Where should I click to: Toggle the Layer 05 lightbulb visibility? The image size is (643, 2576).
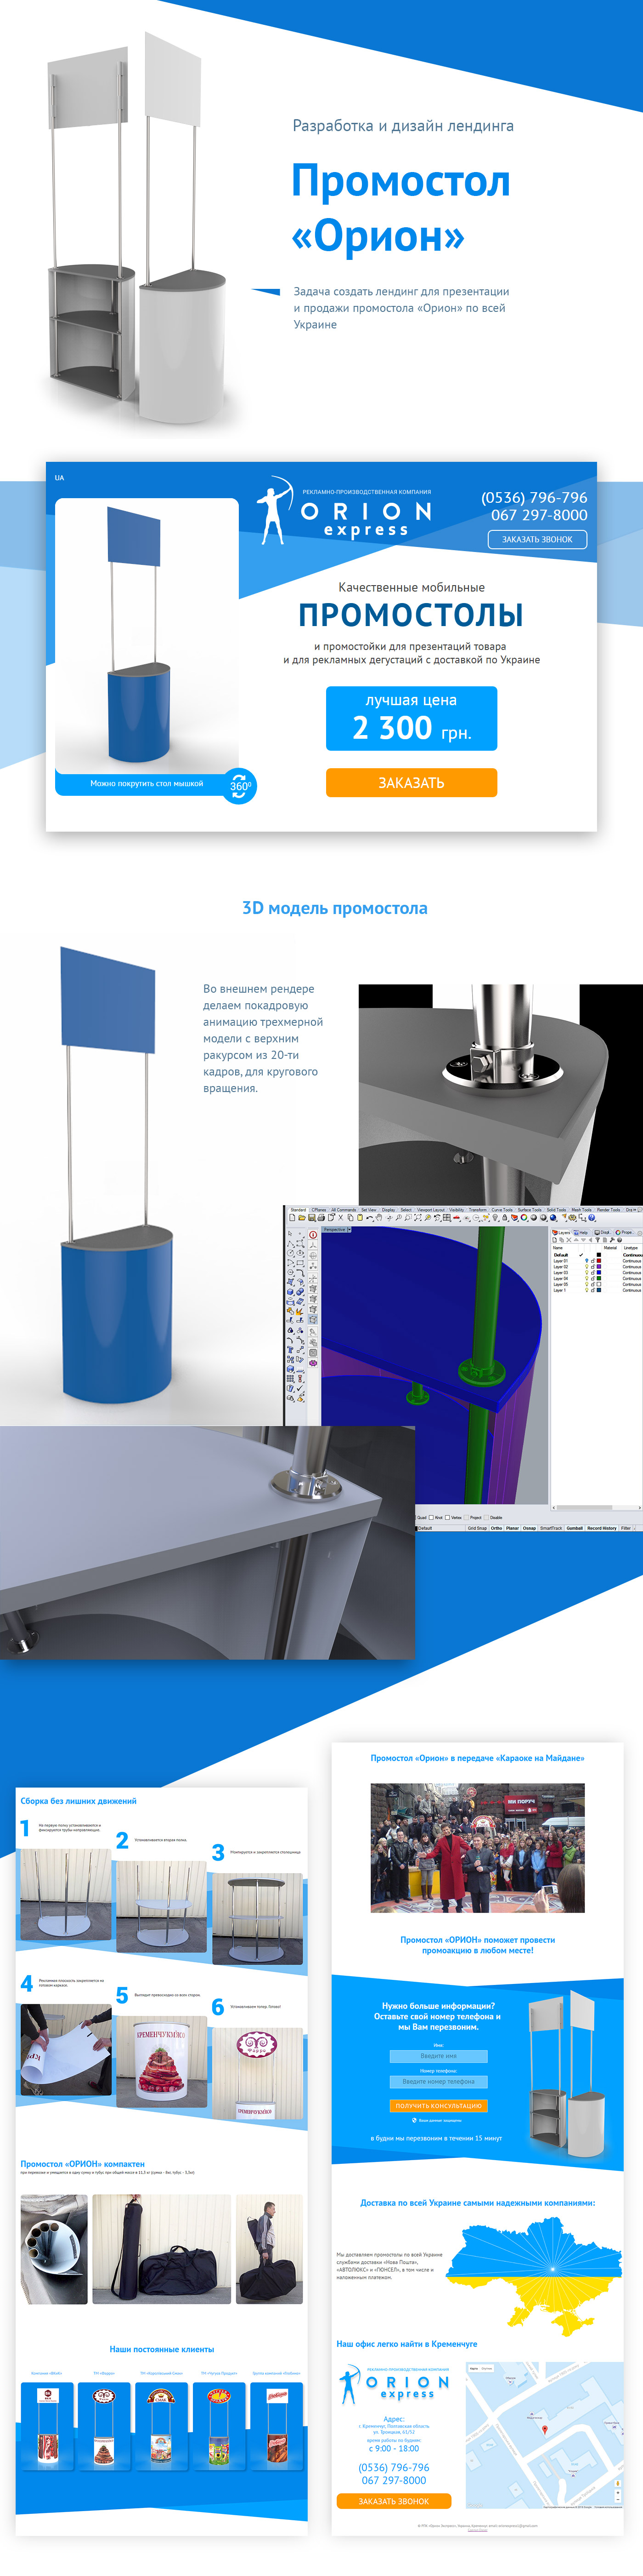coord(587,1284)
